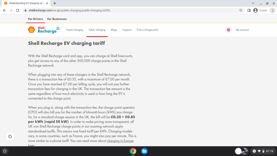Click the browser forward arrow

[x=11, y=11]
